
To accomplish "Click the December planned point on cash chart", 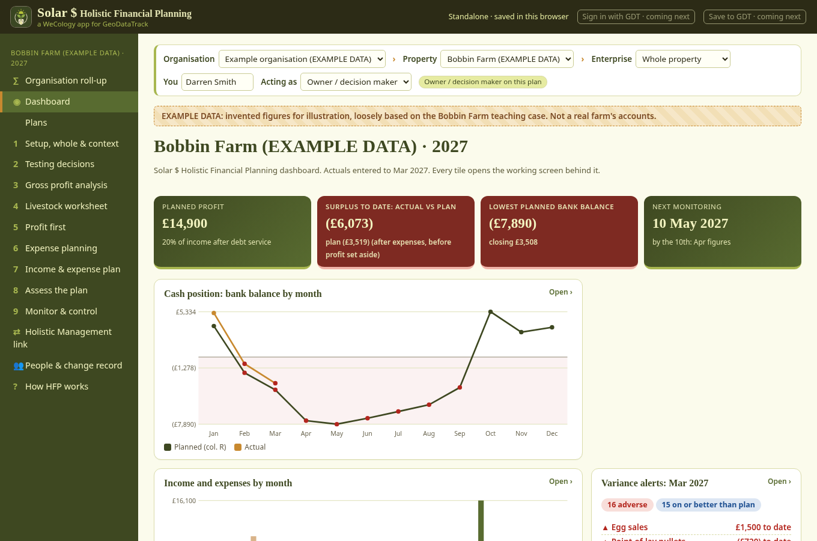I will (x=552, y=328).
